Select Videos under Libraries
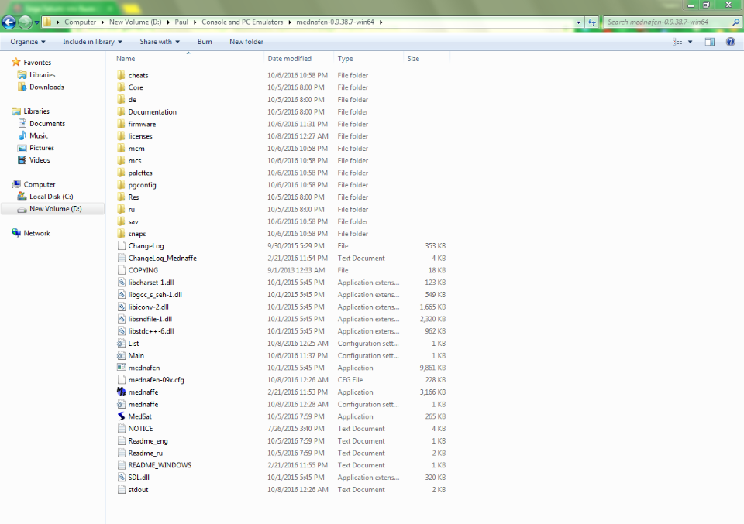Viewport: 744px width, 524px height. tap(40, 160)
